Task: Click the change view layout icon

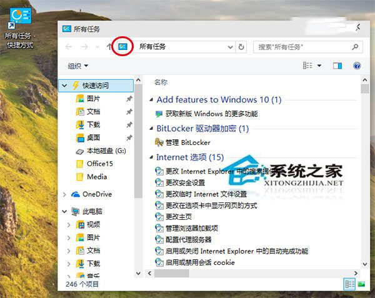Action: (x=307, y=66)
